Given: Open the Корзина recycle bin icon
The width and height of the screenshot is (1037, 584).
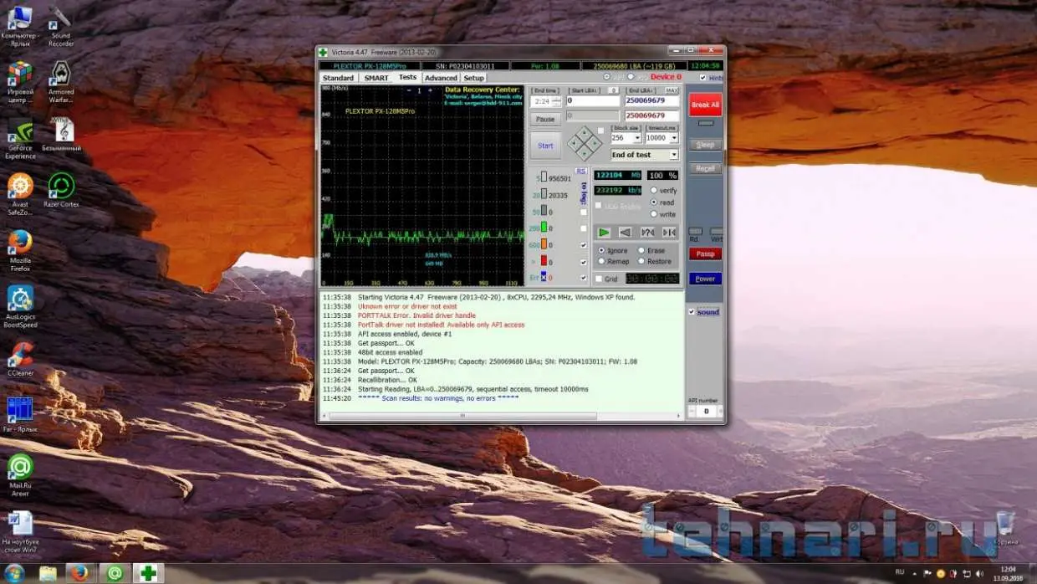Looking at the screenshot, I should tap(1006, 530).
